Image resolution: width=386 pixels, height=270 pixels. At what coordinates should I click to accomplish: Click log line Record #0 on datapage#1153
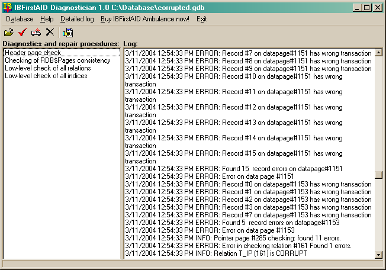[x=248, y=184]
